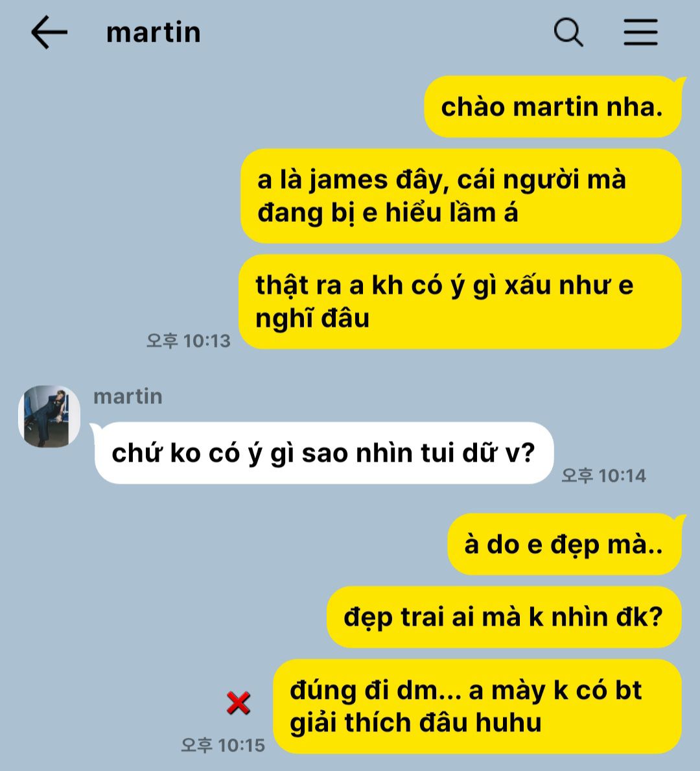Open the hamburger menu icon
The height and width of the screenshot is (771, 700).
point(640,32)
